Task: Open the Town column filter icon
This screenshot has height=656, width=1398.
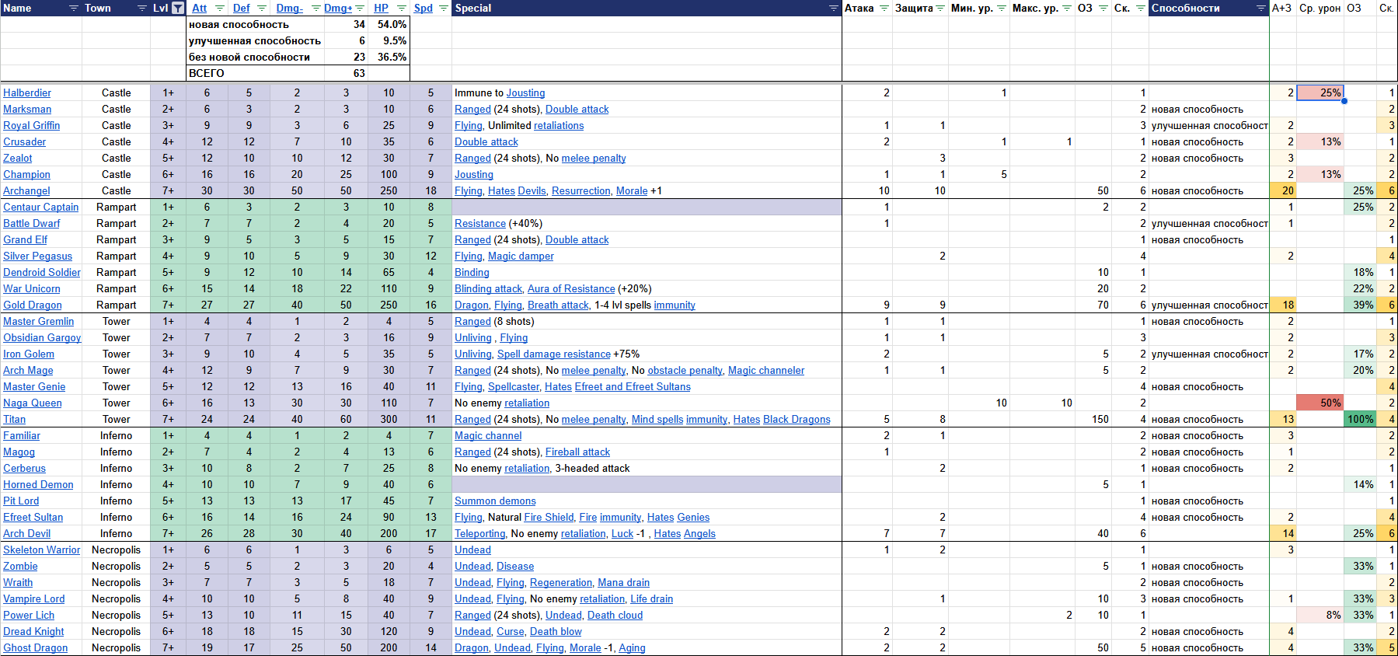Action: (142, 8)
